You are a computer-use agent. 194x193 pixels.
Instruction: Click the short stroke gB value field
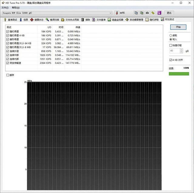pos(175,51)
